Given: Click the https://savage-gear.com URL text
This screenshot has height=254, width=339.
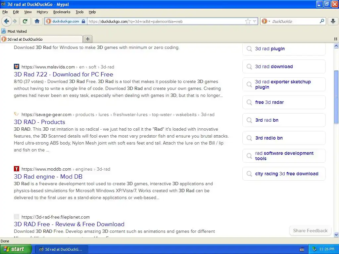Looking at the screenshot, I should (x=46, y=114).
